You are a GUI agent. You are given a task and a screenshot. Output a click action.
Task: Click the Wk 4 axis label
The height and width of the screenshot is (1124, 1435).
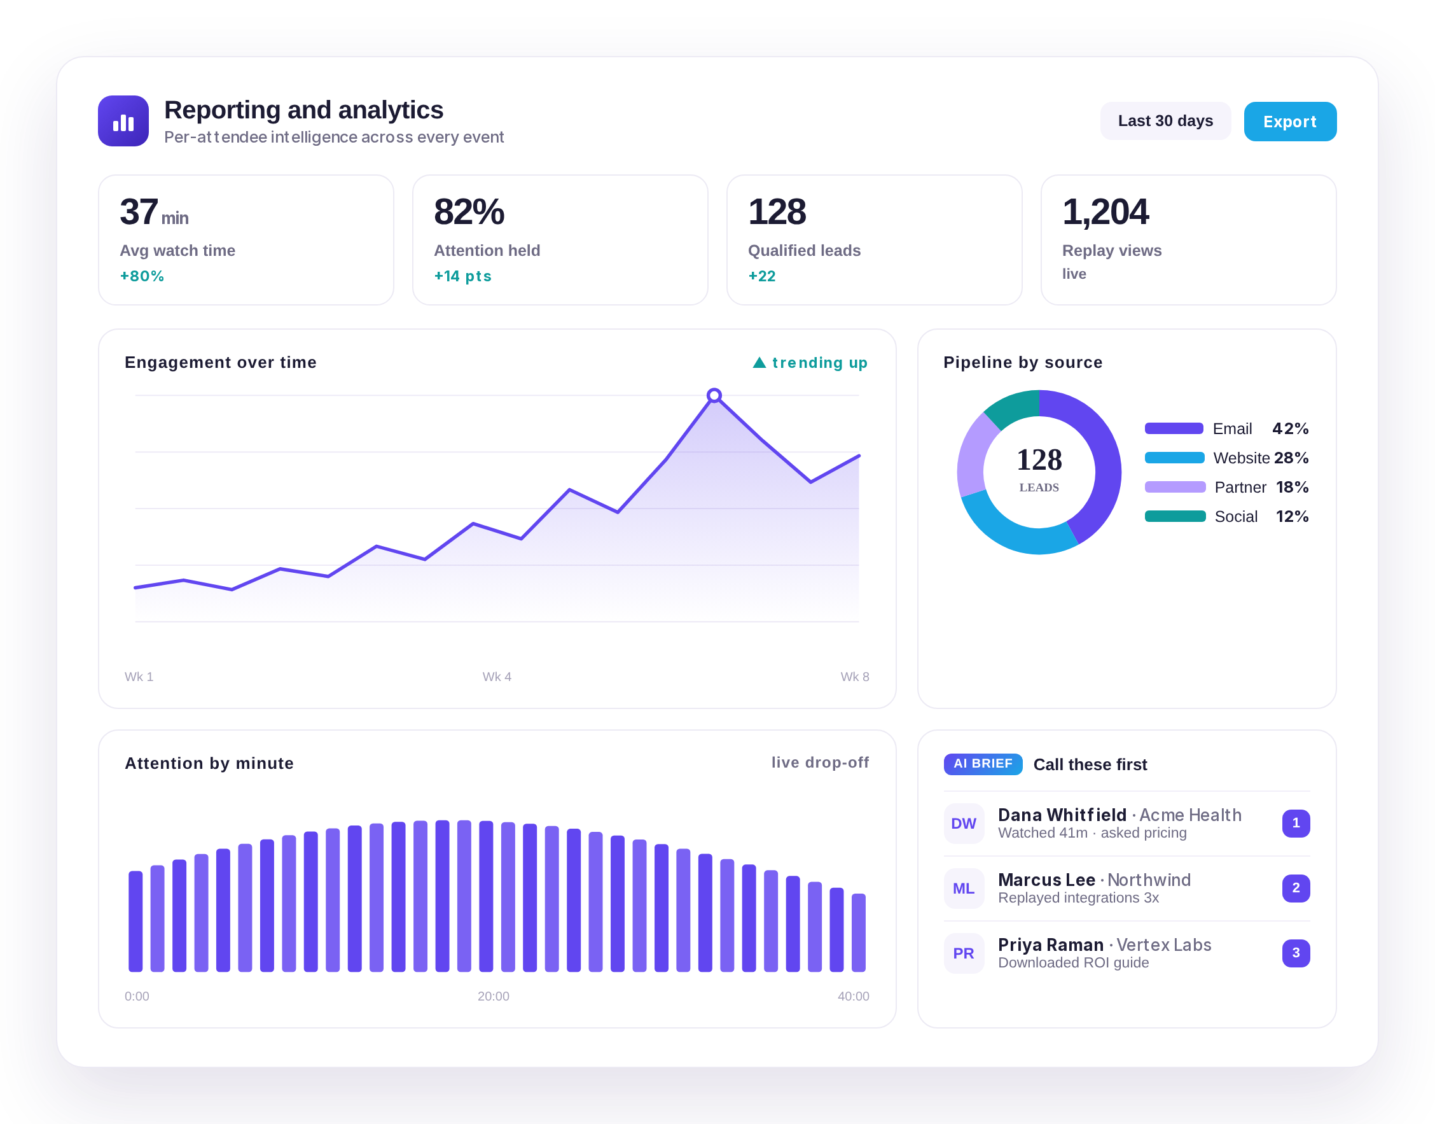497,677
